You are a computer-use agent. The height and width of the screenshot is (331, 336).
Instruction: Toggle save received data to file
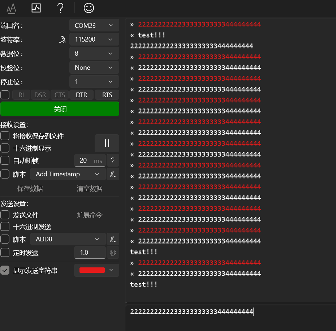5,136
